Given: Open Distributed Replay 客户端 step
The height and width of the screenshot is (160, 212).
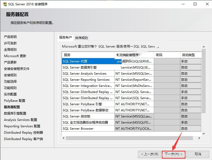Looking at the screenshot, I should pos(23,139).
